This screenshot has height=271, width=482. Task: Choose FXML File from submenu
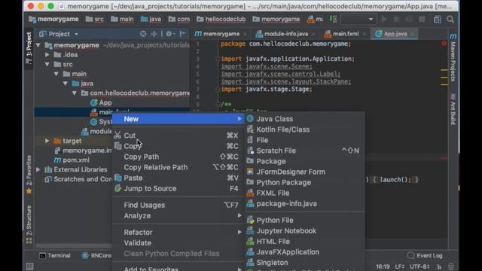click(x=305, y=193)
